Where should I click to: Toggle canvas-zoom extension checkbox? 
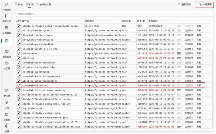pyautogui.click(x=19, y=53)
